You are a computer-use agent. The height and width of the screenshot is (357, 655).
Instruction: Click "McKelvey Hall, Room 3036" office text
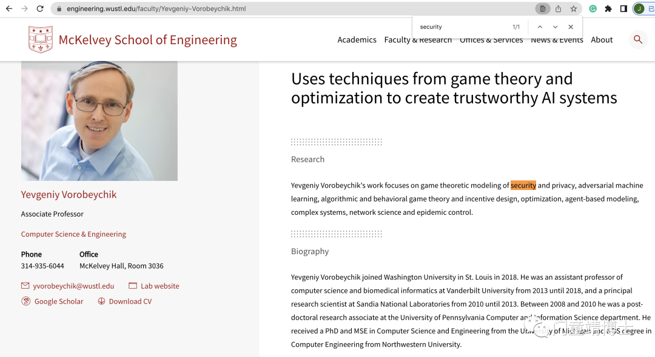tap(121, 266)
